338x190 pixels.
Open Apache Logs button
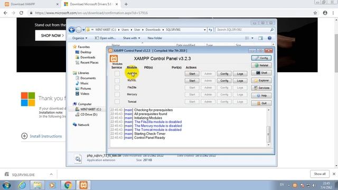pyautogui.click(x=240, y=74)
